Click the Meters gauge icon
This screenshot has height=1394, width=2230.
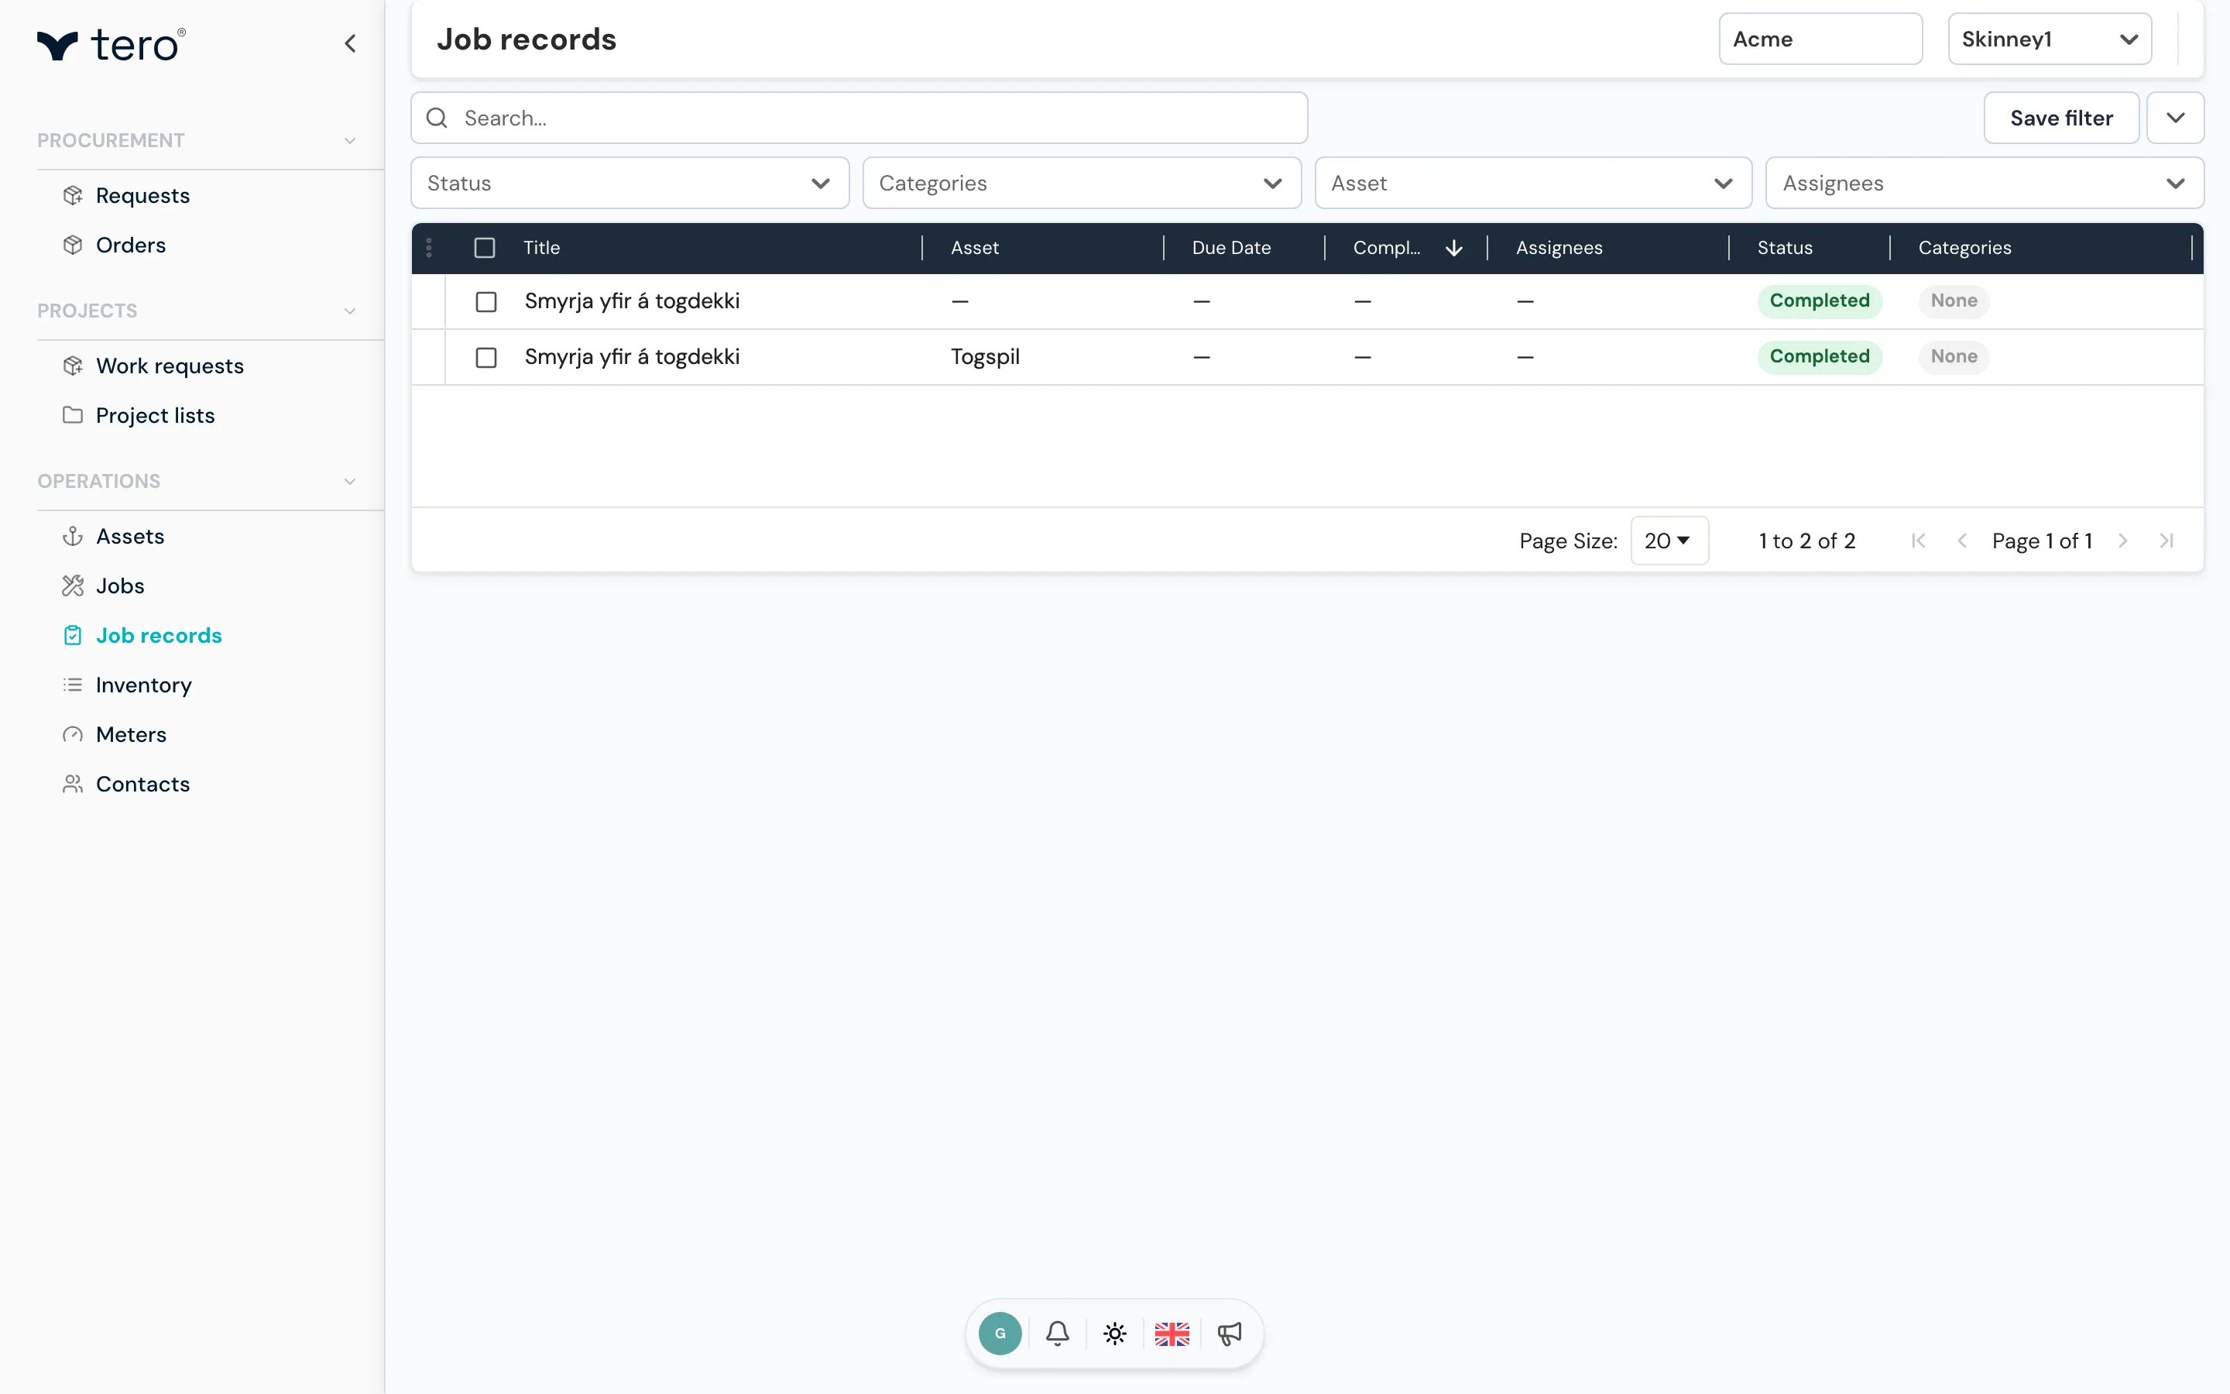point(73,735)
